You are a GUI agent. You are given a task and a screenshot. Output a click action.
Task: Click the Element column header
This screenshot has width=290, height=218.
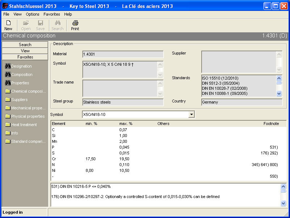[x=59, y=124]
